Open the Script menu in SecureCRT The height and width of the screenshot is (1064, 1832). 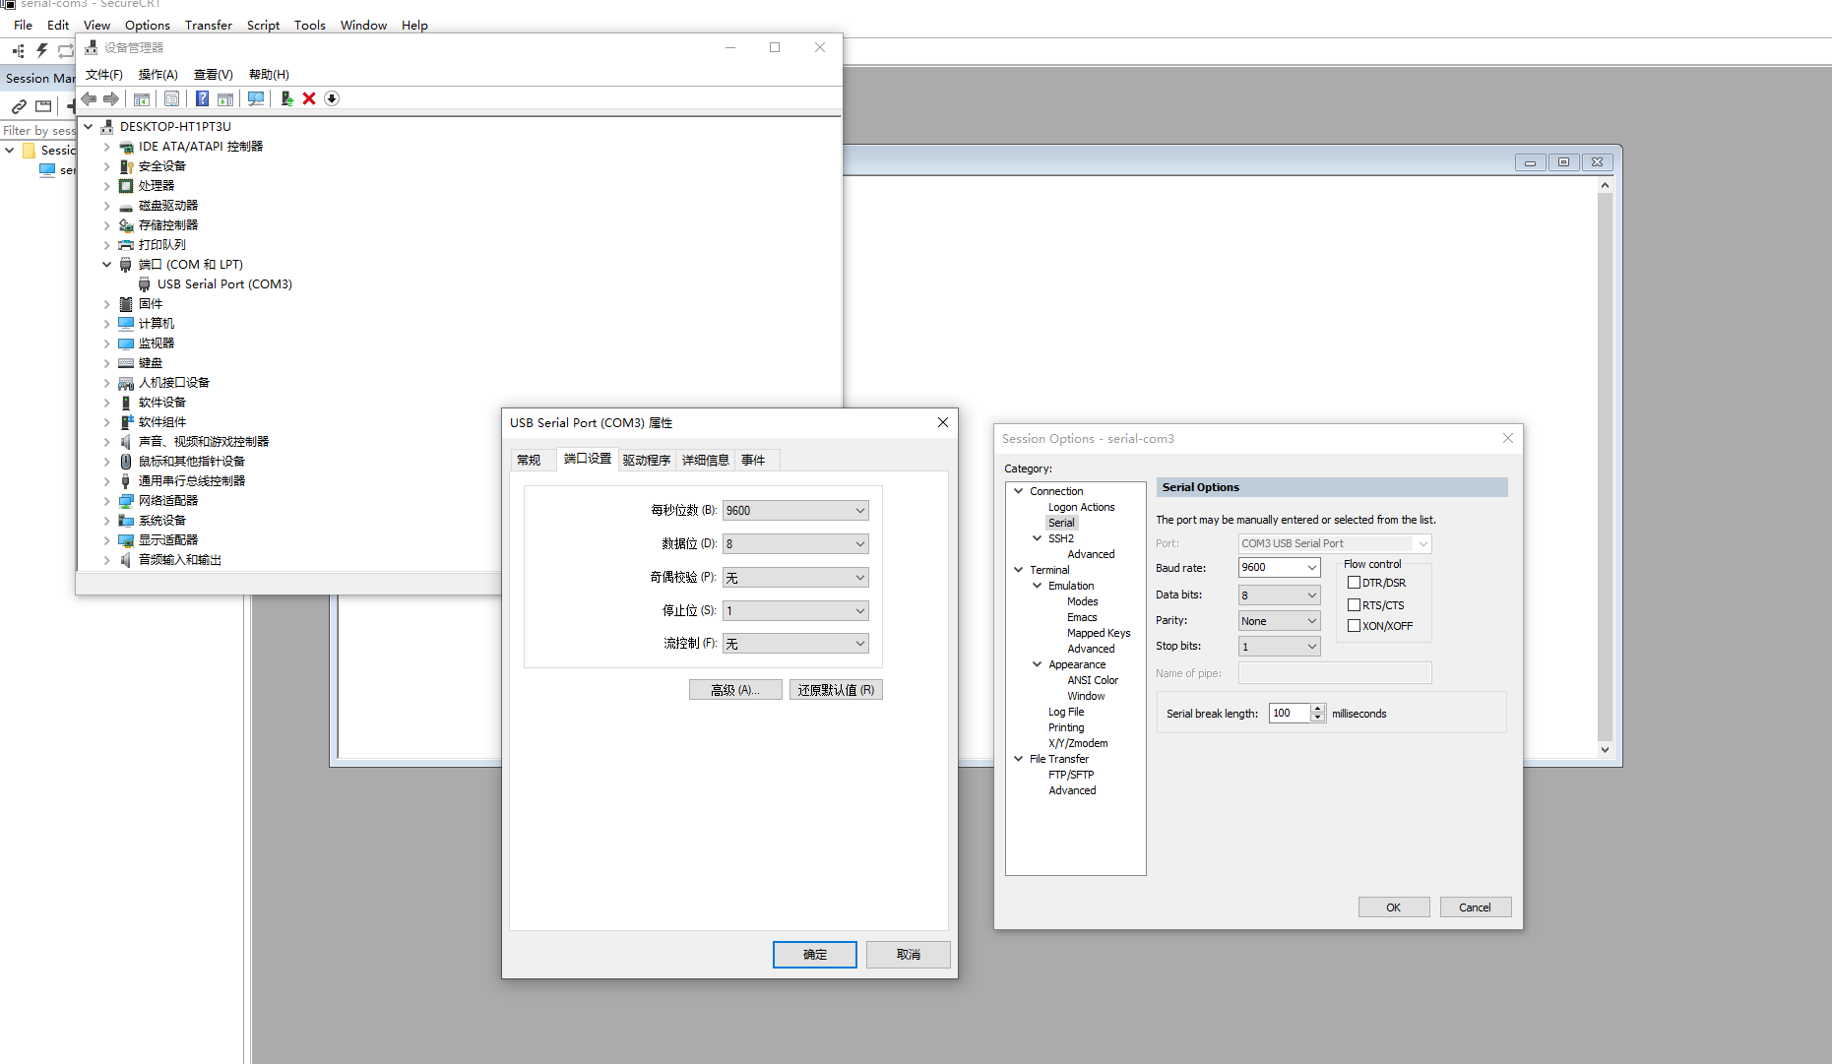click(263, 26)
